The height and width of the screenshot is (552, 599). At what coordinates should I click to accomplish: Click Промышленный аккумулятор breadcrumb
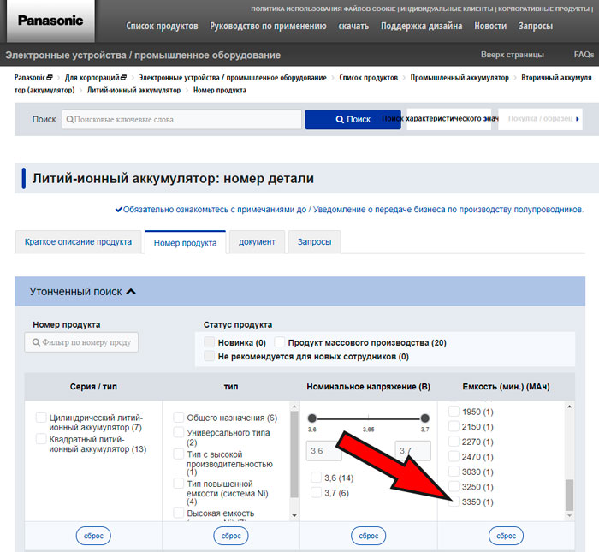[x=460, y=78]
